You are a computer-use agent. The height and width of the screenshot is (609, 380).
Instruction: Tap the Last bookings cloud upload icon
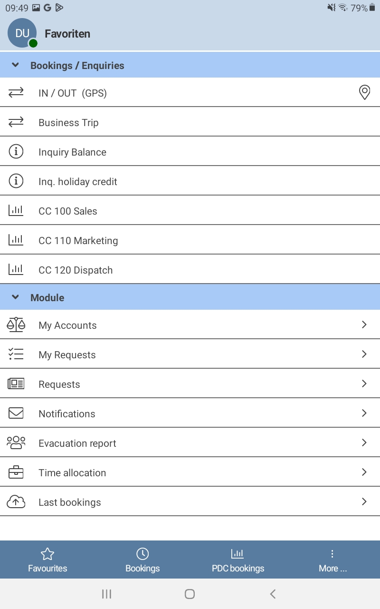point(16,502)
